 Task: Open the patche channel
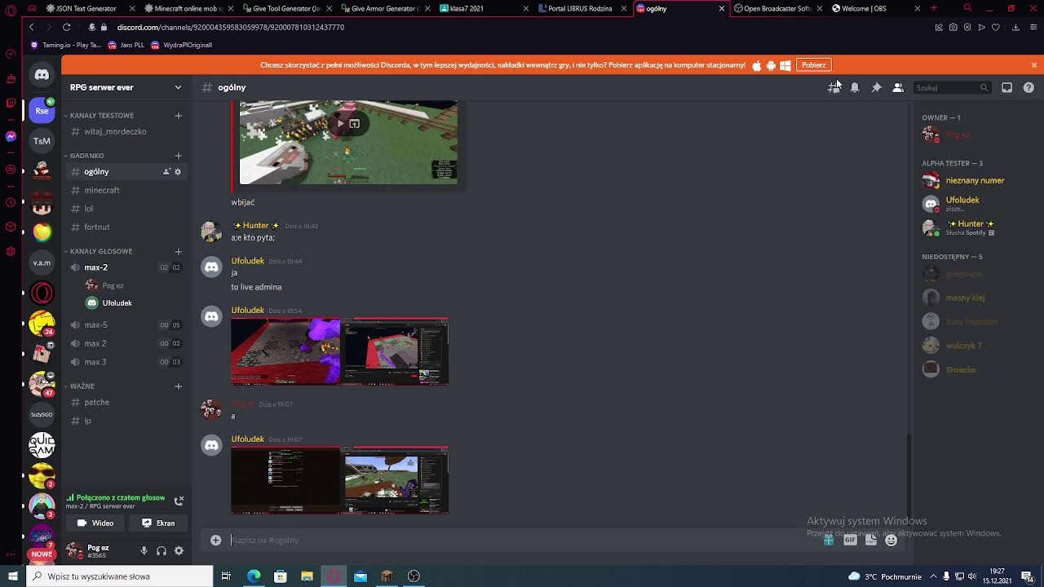tap(126, 402)
